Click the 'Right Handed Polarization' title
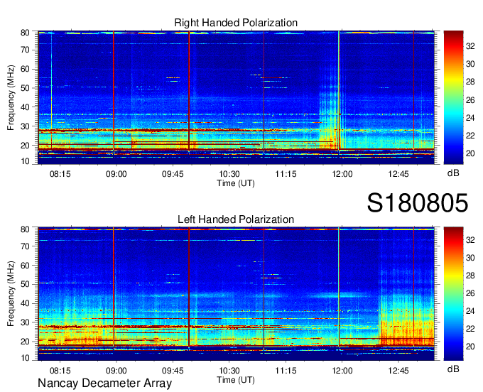This screenshot has width=483, height=392. [236, 23]
